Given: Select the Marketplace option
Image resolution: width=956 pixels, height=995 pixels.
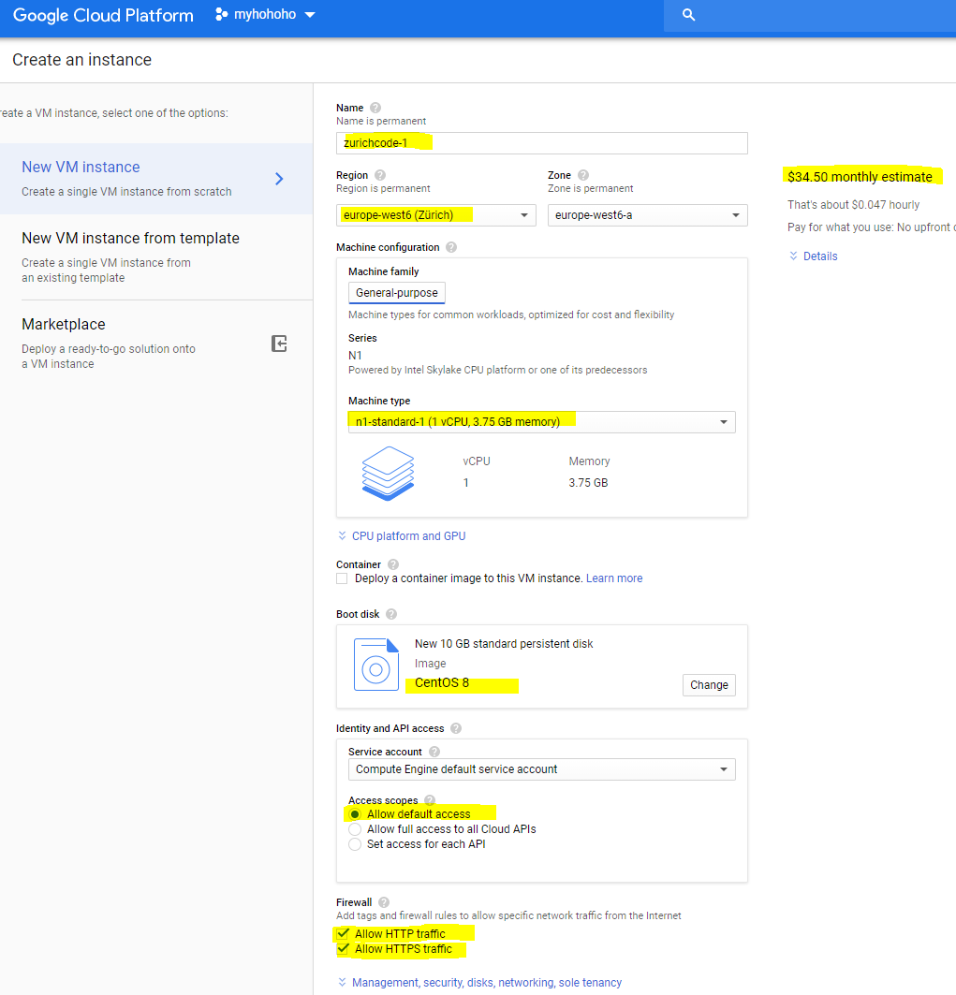Looking at the screenshot, I should click(x=156, y=343).
